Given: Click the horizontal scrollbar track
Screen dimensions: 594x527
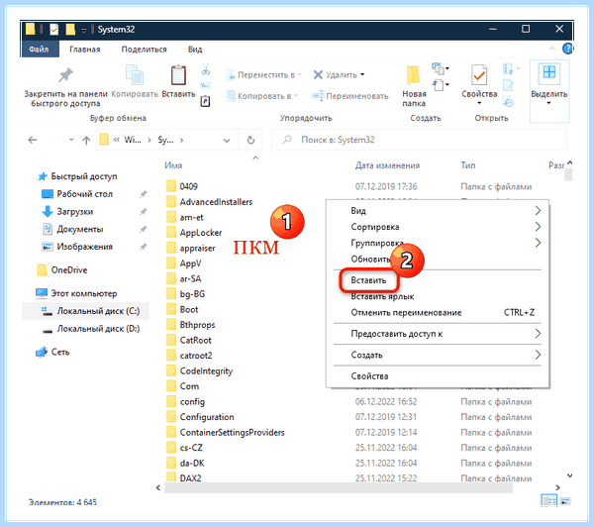Looking at the screenshot, I should (339, 487).
